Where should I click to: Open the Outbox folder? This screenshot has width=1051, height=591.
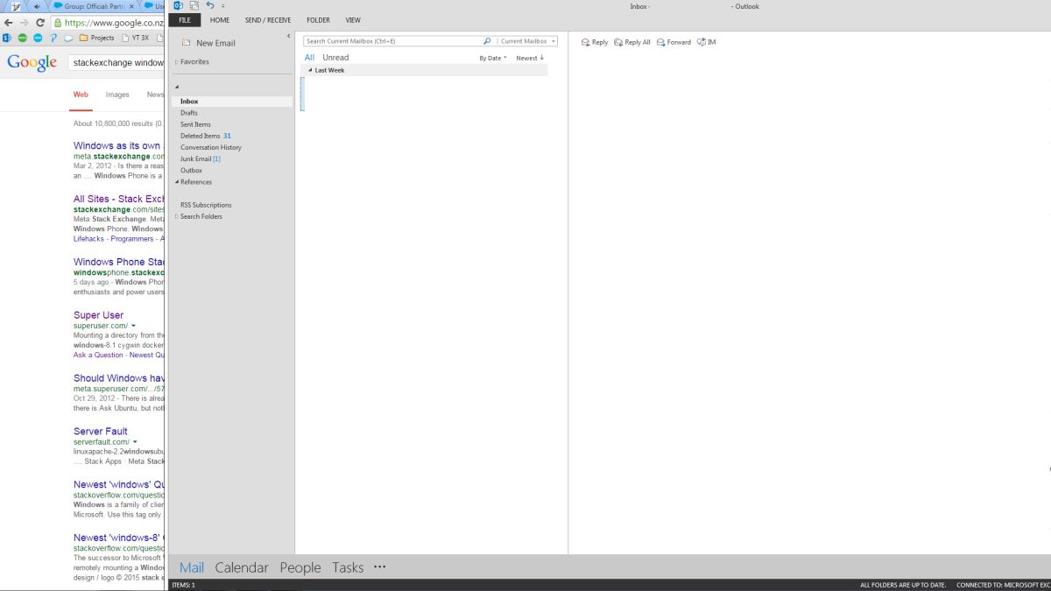pyautogui.click(x=191, y=170)
